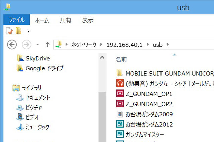Open the recent locations dropdown arrow
The image size is (214, 142).
(x=38, y=44)
